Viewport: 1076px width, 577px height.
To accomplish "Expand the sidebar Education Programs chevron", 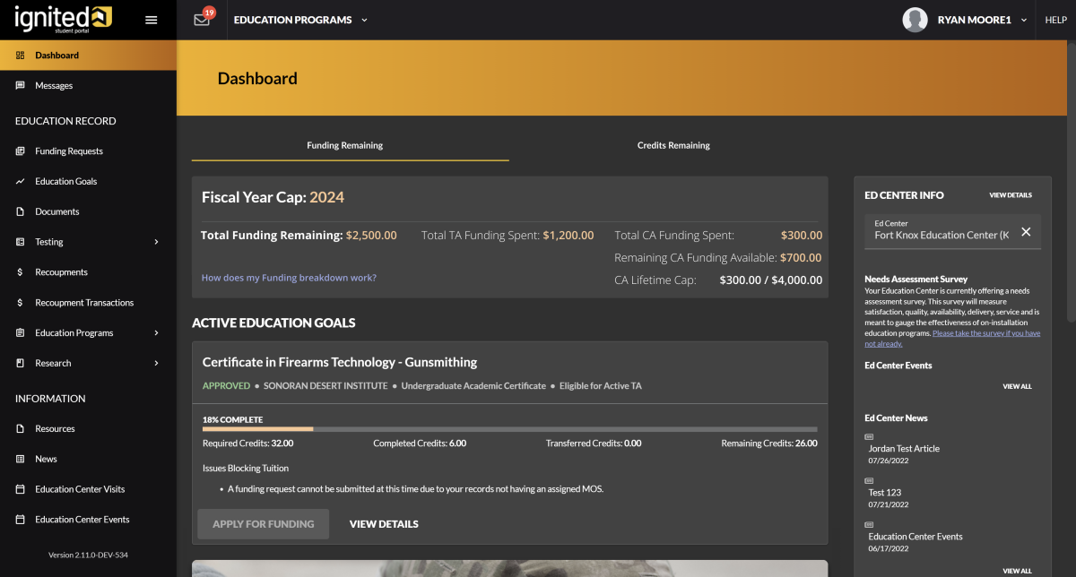I will click(x=156, y=333).
